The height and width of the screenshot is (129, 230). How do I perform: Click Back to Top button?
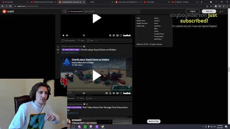coord(153,121)
